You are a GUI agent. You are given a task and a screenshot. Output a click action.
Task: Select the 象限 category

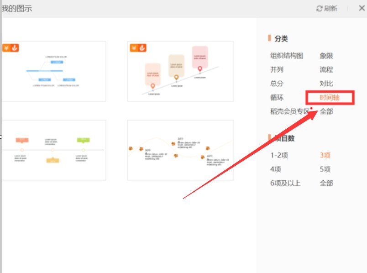pyautogui.click(x=327, y=55)
